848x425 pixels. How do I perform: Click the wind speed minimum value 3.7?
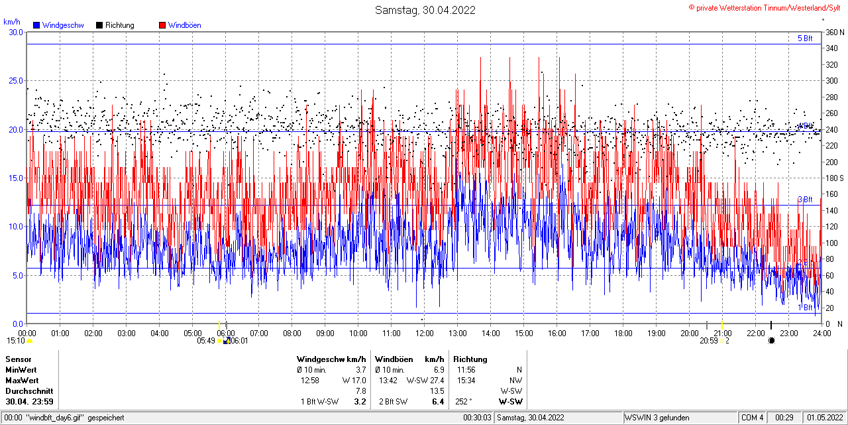pyautogui.click(x=361, y=369)
